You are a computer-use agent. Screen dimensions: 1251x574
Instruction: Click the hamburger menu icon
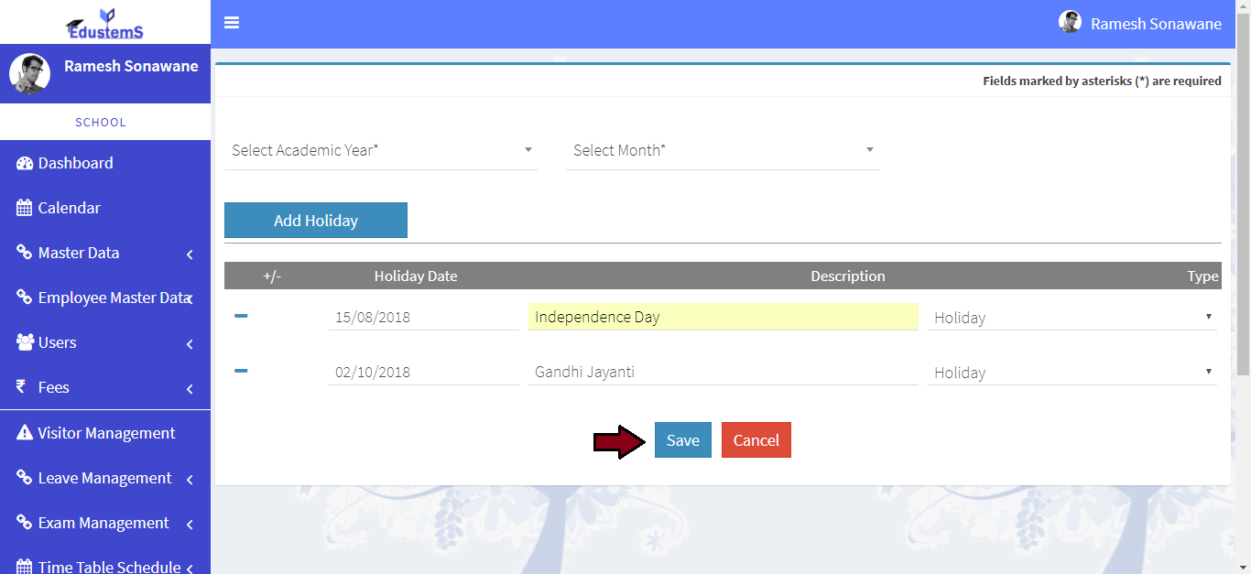coord(232,23)
